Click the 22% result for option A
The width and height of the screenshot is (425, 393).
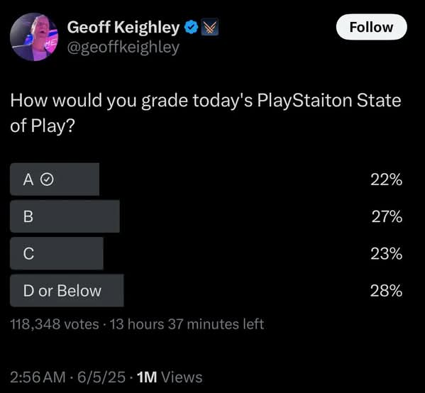[x=386, y=179]
